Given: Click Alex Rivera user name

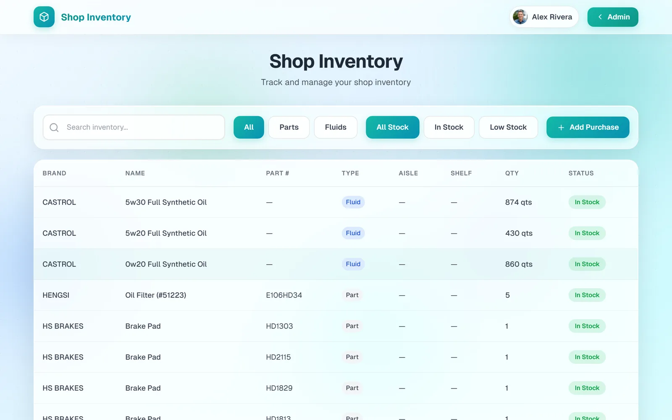Looking at the screenshot, I should 552,17.
